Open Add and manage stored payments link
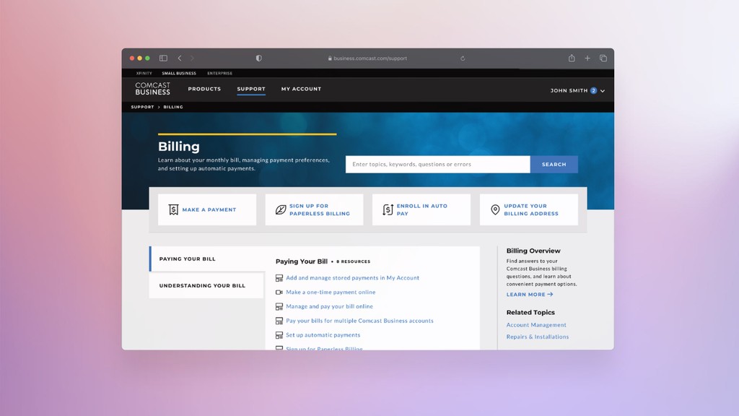The height and width of the screenshot is (416, 739). tap(352, 278)
